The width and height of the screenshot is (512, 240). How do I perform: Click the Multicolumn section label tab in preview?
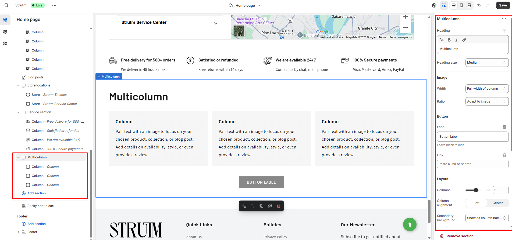[109, 77]
